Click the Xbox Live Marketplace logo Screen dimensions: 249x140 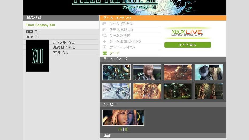(x=187, y=33)
